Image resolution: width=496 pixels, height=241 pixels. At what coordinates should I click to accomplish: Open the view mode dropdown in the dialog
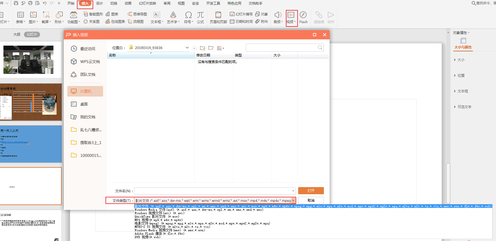point(220,48)
